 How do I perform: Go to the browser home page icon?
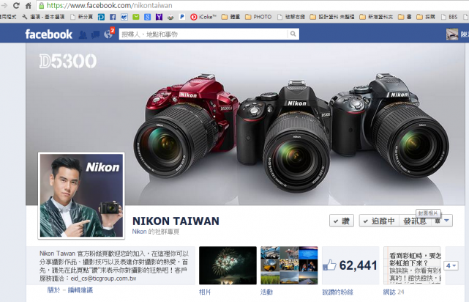coord(28,5)
